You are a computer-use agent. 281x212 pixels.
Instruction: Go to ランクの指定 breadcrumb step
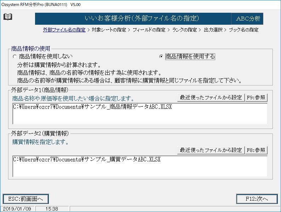(x=185, y=30)
